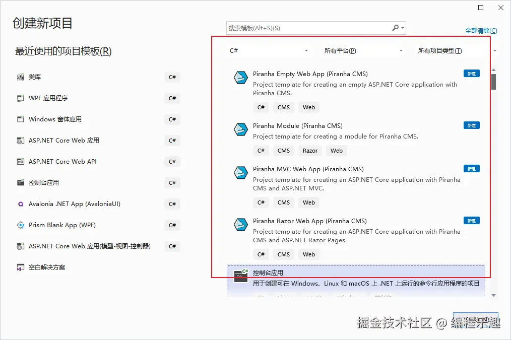Select Windows 窗体应用 recent template

(98, 119)
